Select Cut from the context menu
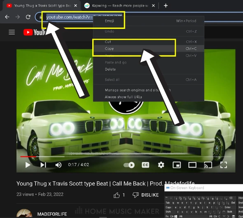Image resolution: width=243 pixels, height=218 pixels. (x=148, y=42)
